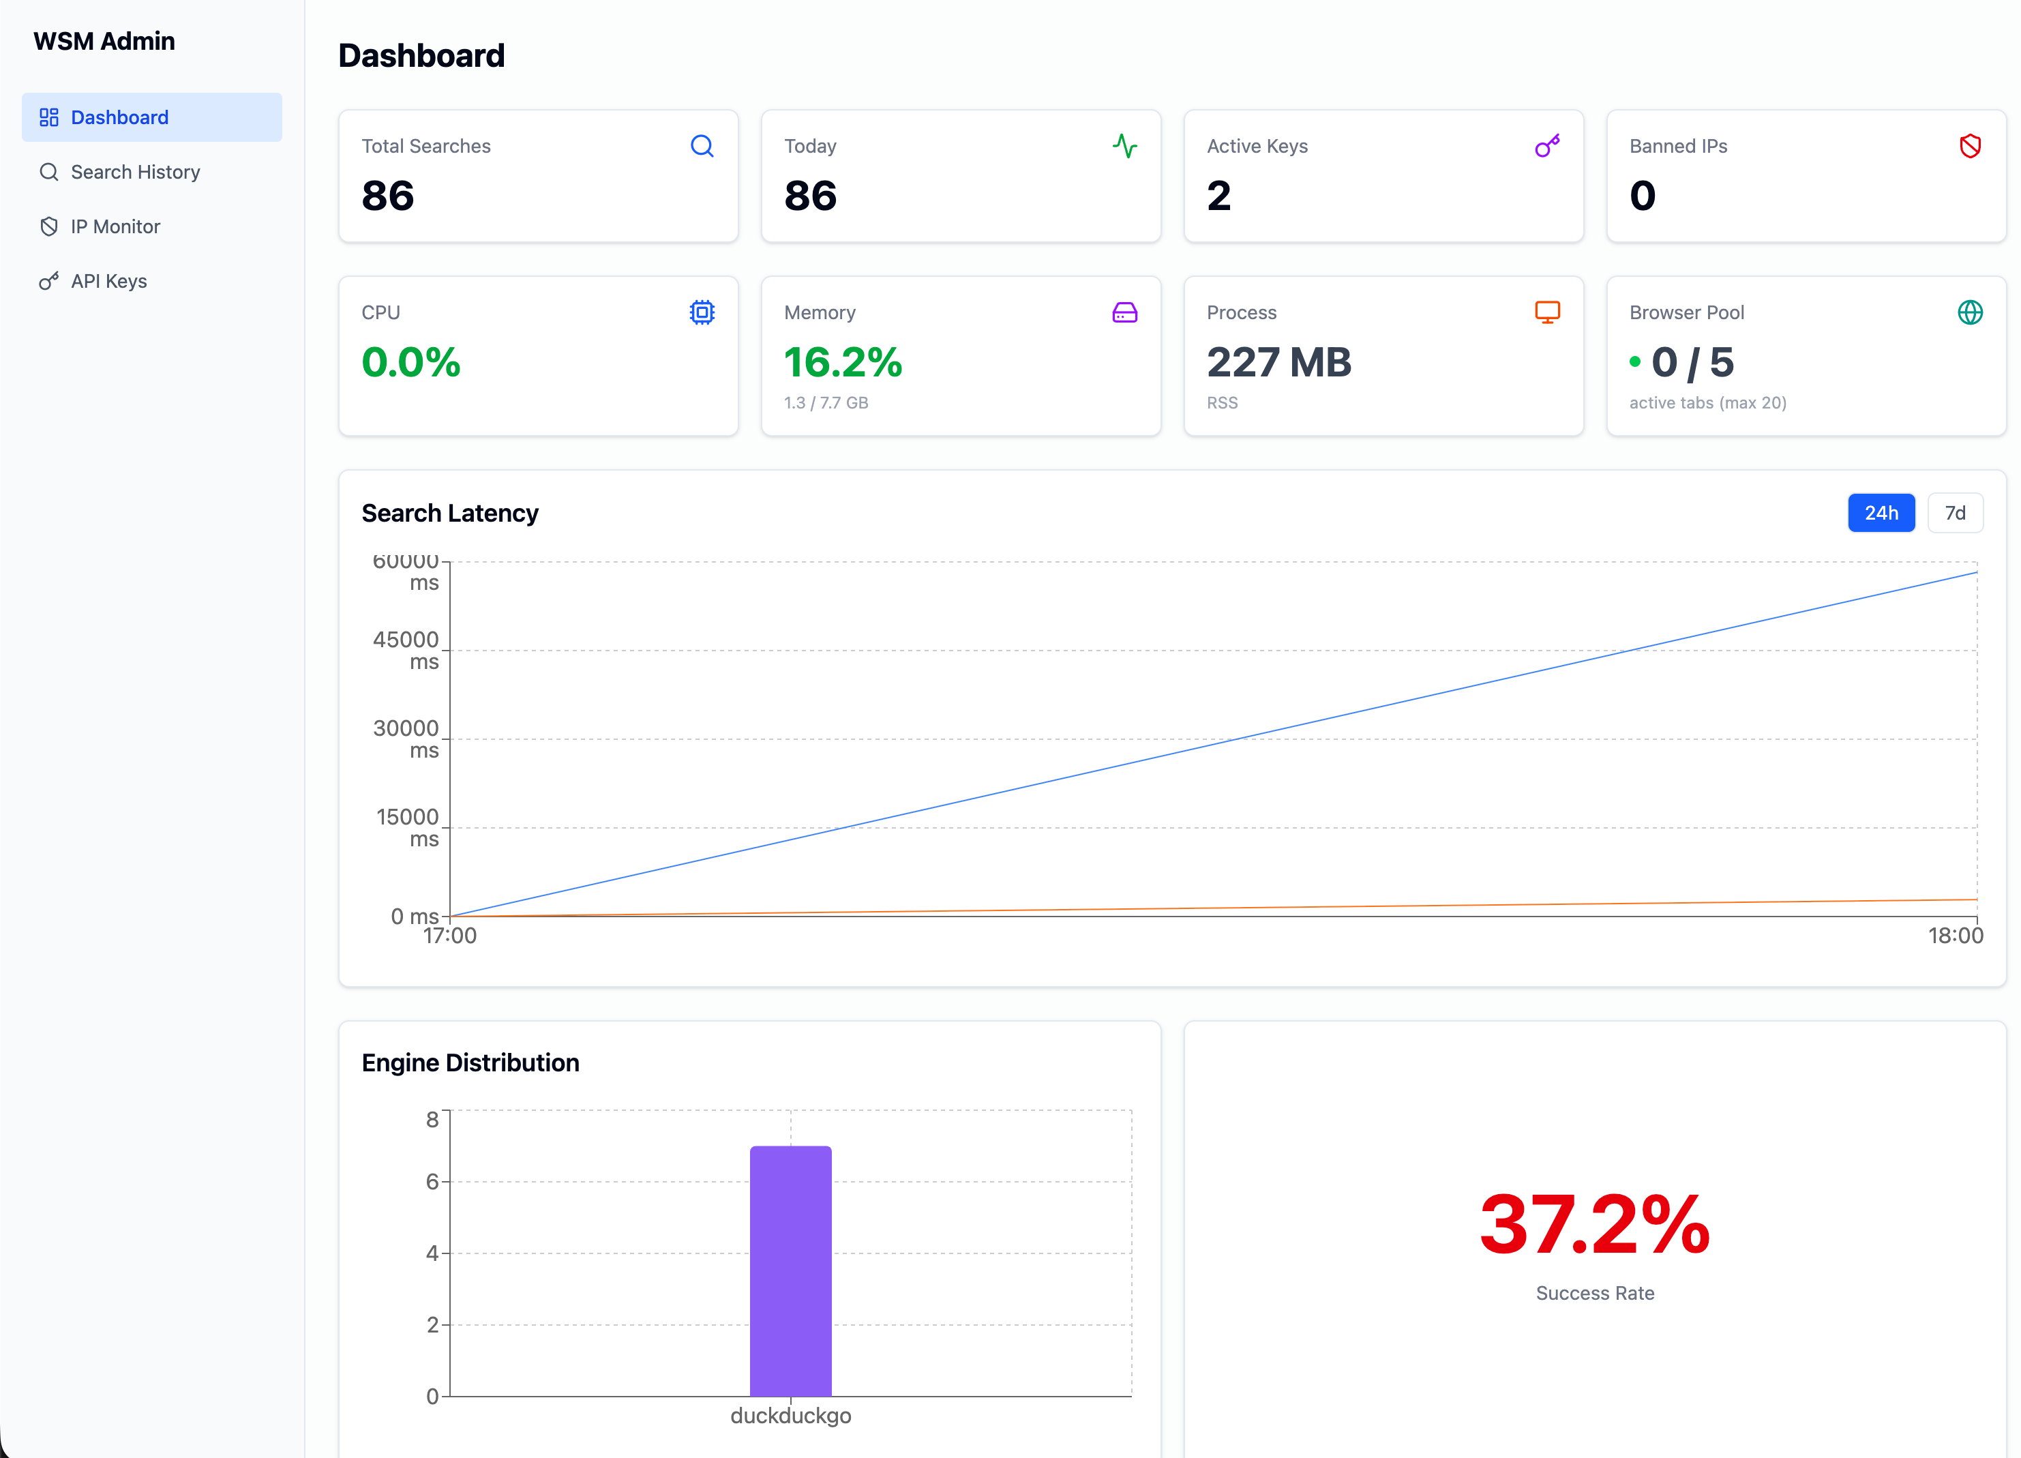The height and width of the screenshot is (1458, 2021).
Task: Go to IP Monitor page
Action: point(116,226)
